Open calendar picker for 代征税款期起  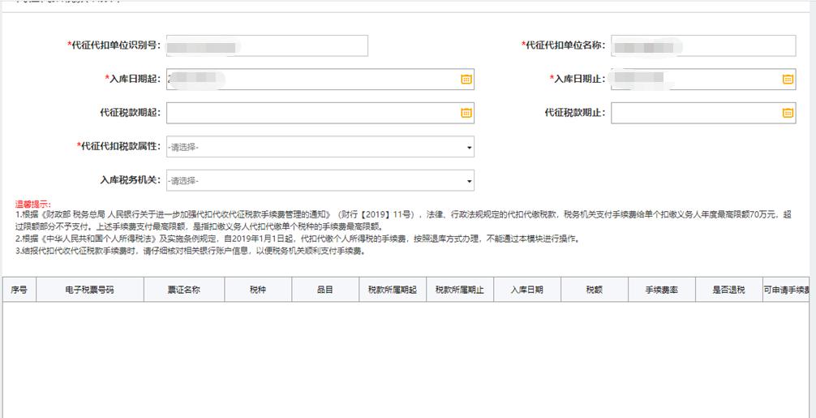click(x=466, y=113)
